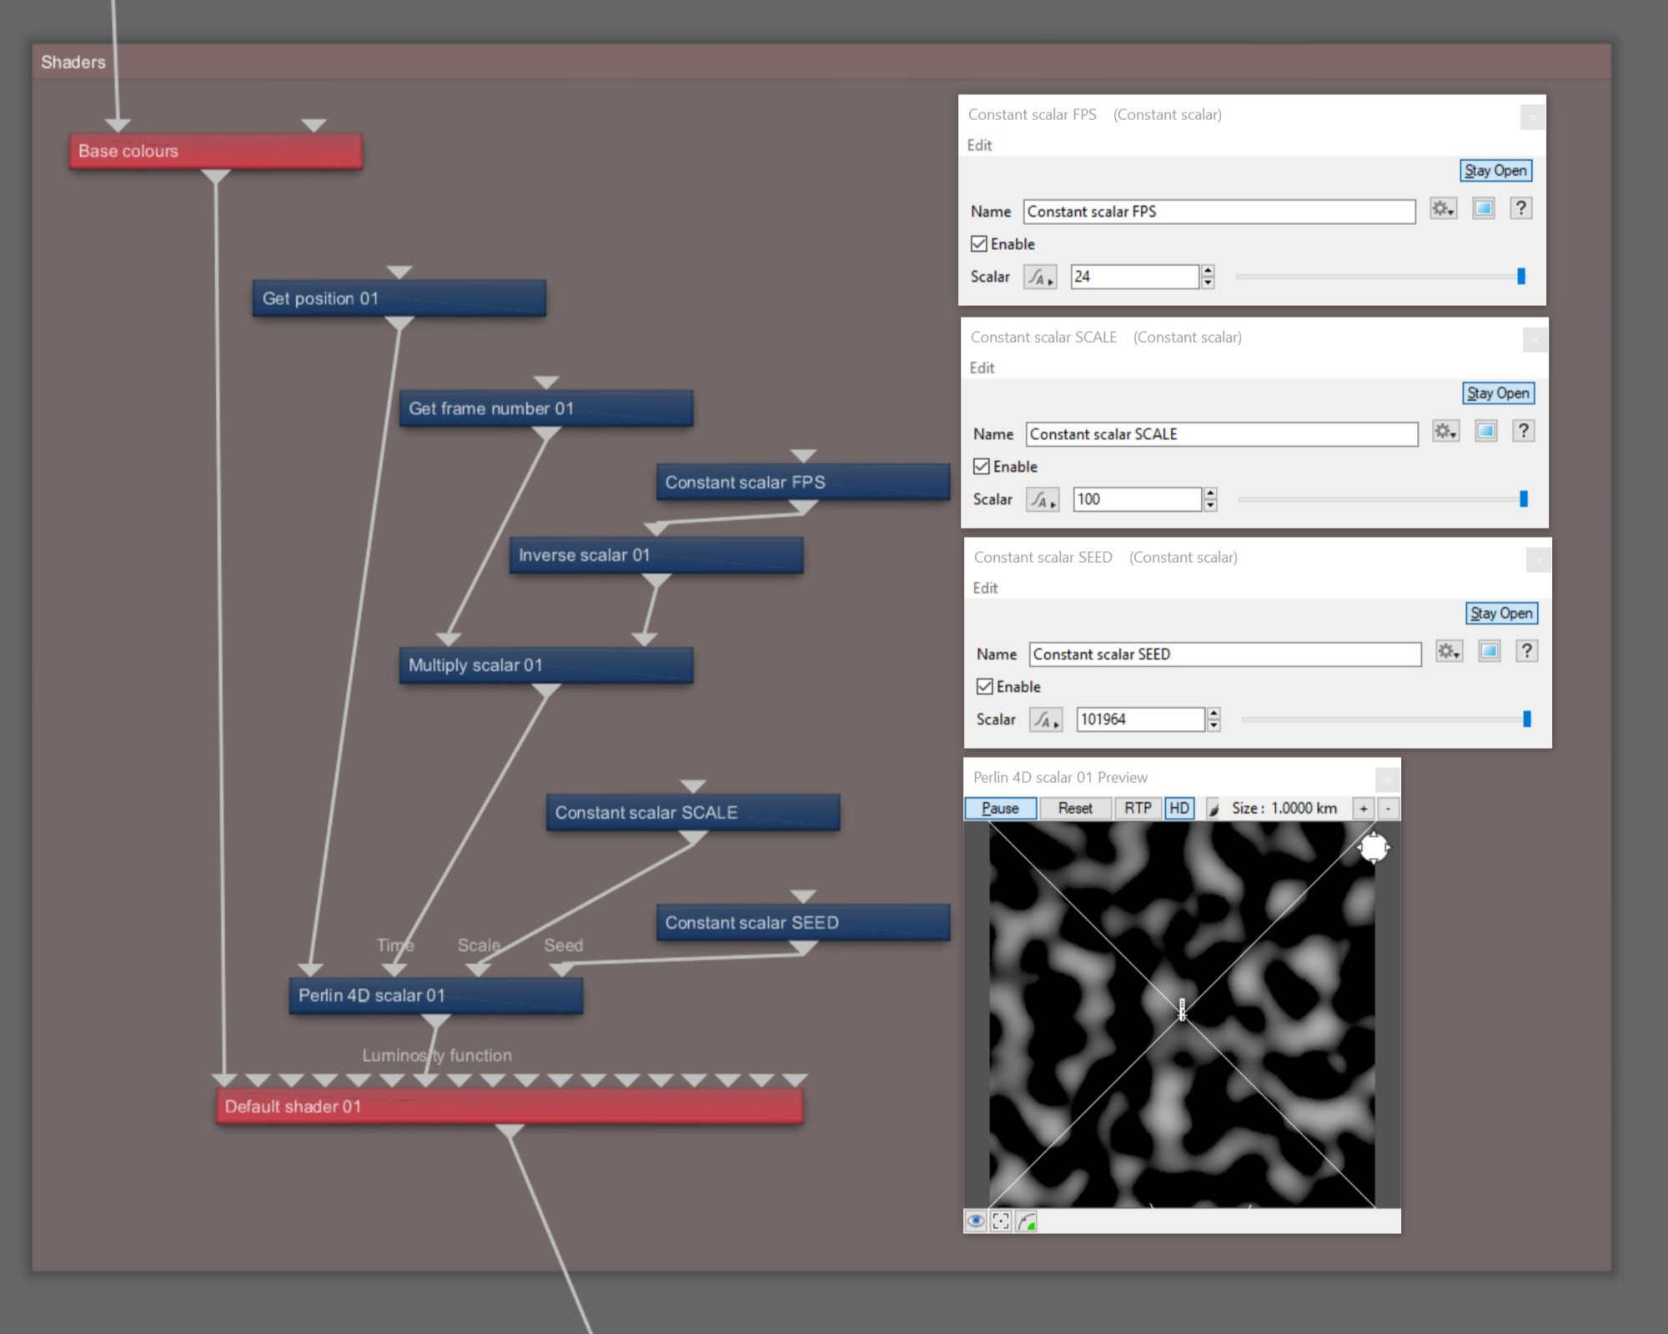Open node preview icon in Constant scalar SEED panel

(x=1490, y=652)
